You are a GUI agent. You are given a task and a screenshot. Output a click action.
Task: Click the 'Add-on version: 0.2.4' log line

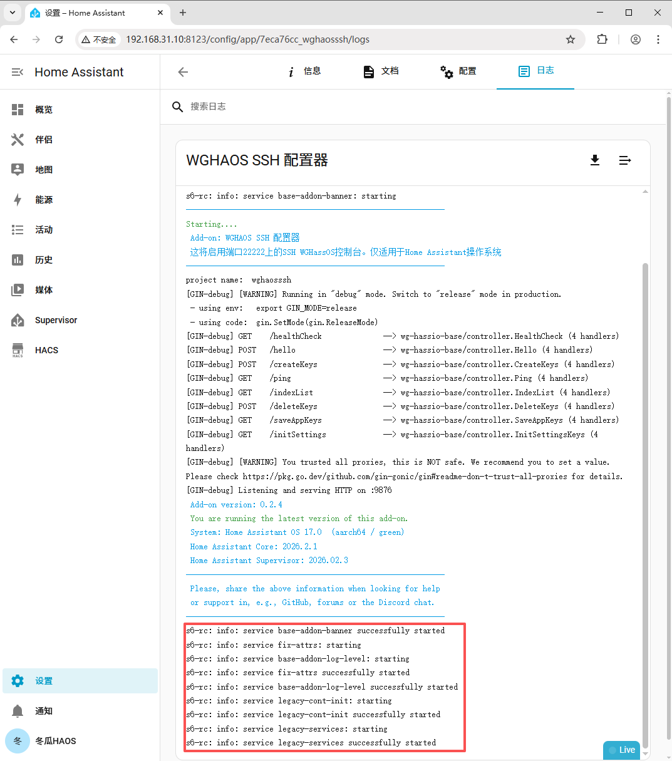[236, 504]
